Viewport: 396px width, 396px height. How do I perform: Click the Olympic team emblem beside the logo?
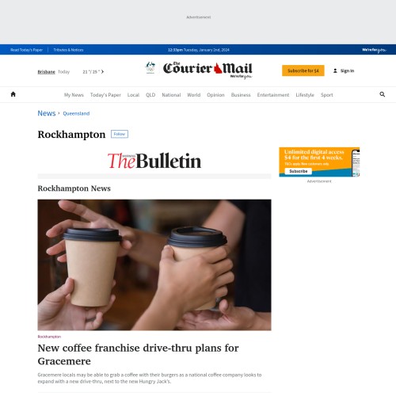(150, 67)
